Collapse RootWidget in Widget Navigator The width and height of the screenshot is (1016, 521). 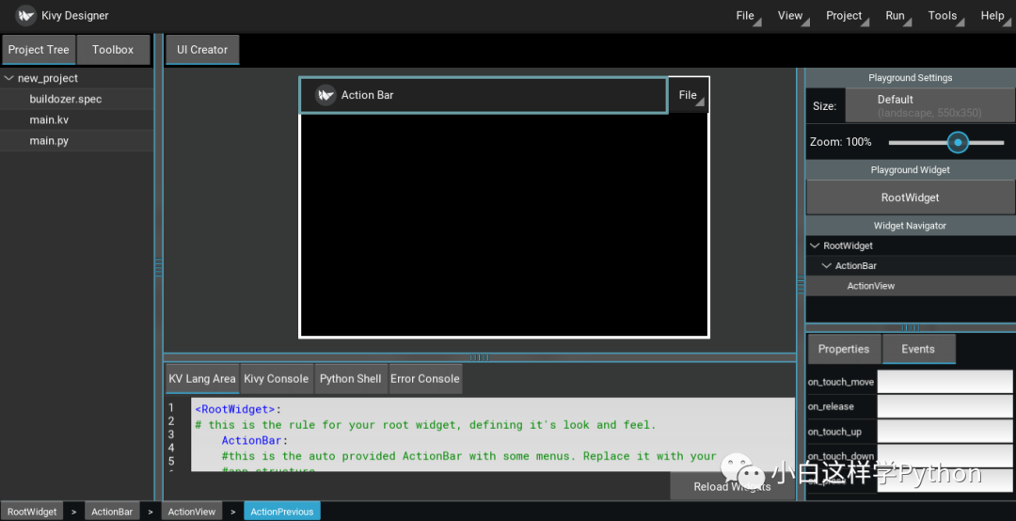pos(815,245)
